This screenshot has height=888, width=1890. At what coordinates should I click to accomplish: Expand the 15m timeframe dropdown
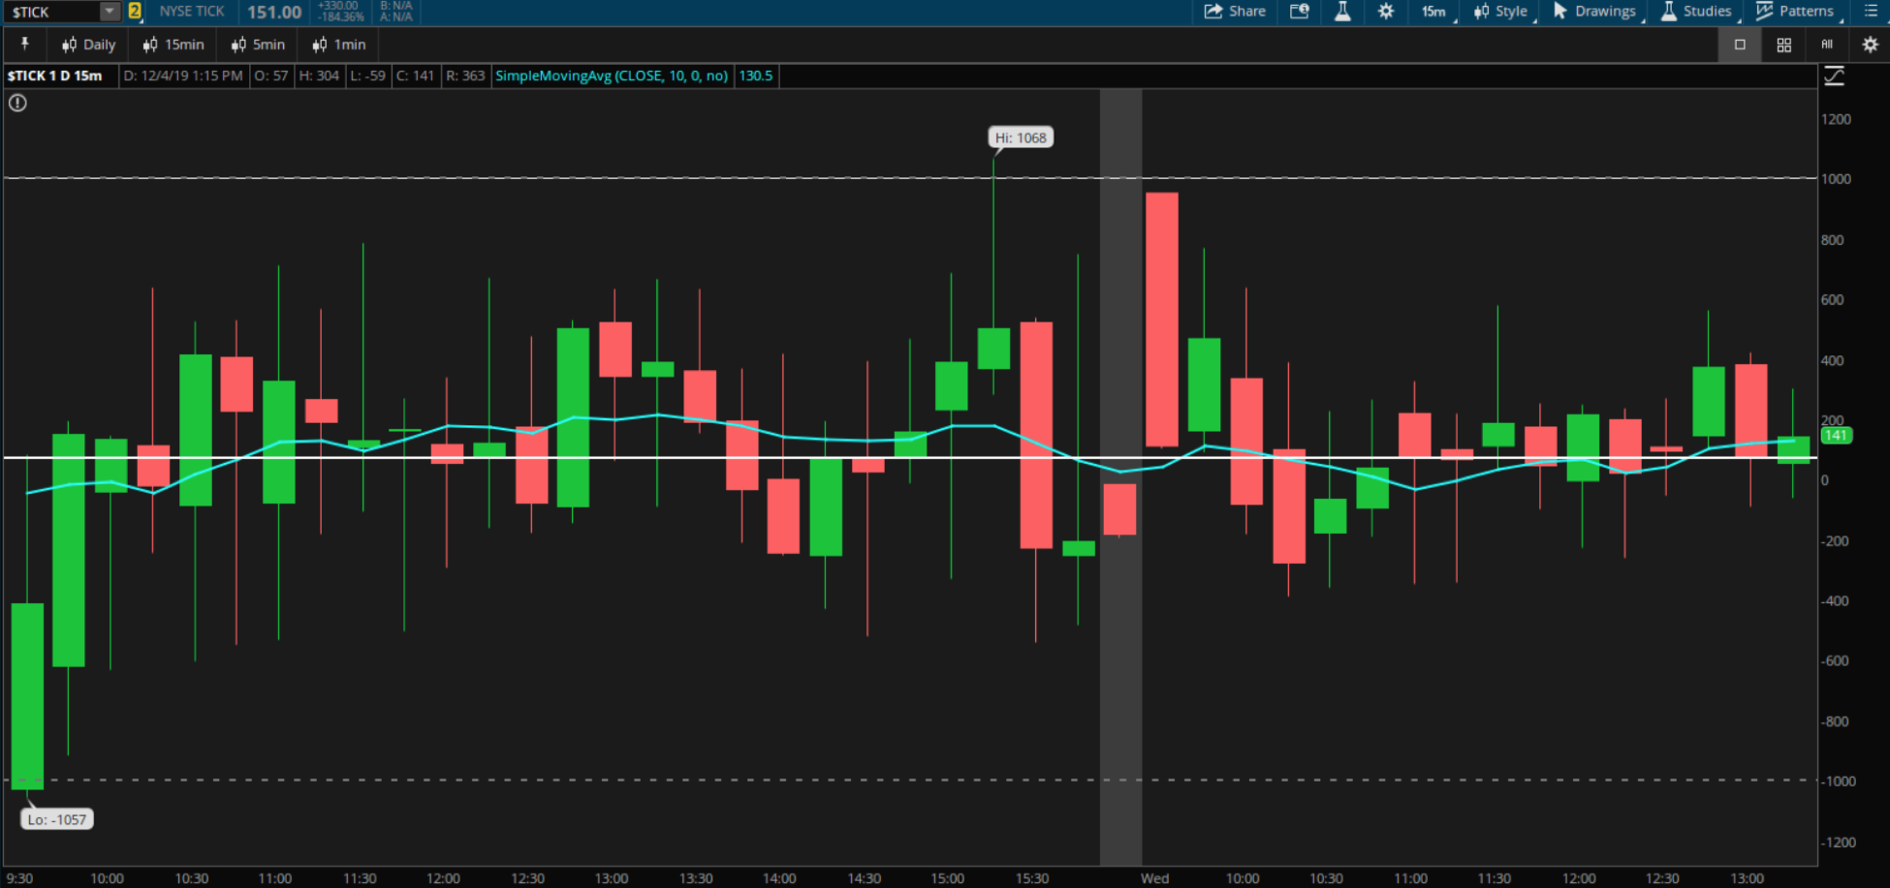click(1433, 11)
